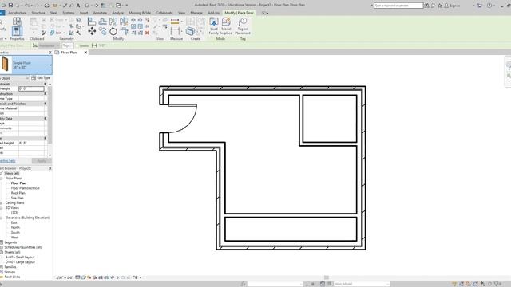Select 'D-00 - Large Layout' sheet
This screenshot has width=511, height=287.
pos(20,262)
